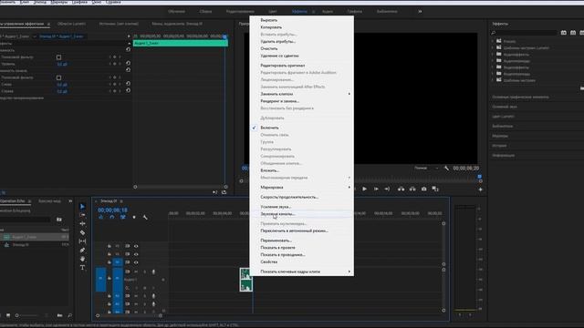
Task: Toggle eye visibility on top video track
Action: pyautogui.click(x=136, y=246)
